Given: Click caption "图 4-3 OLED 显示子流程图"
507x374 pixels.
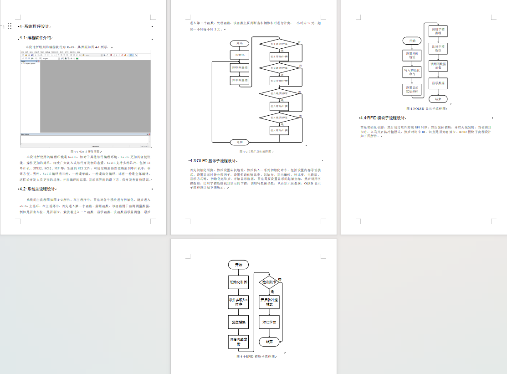Looking at the screenshot, I should coord(426,109).
